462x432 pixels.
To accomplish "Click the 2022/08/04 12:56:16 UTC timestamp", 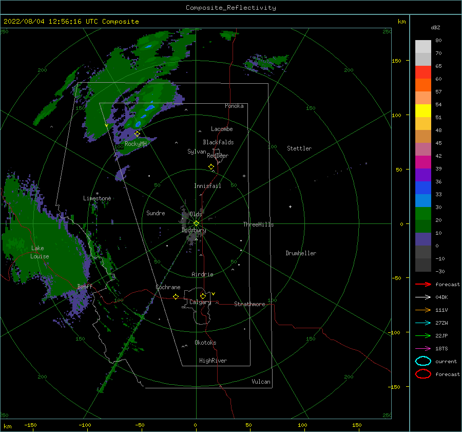I will [x=51, y=22].
